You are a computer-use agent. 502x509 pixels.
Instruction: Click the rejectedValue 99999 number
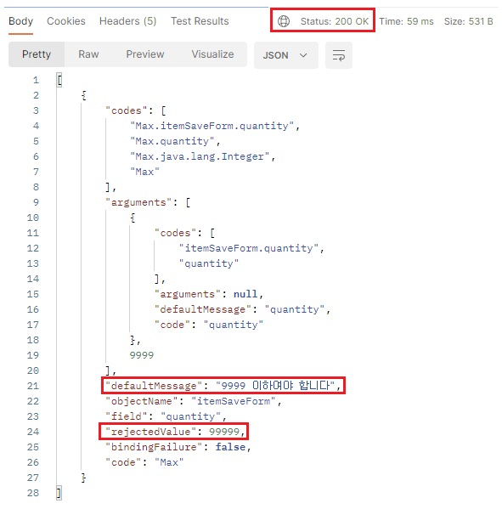tap(224, 432)
